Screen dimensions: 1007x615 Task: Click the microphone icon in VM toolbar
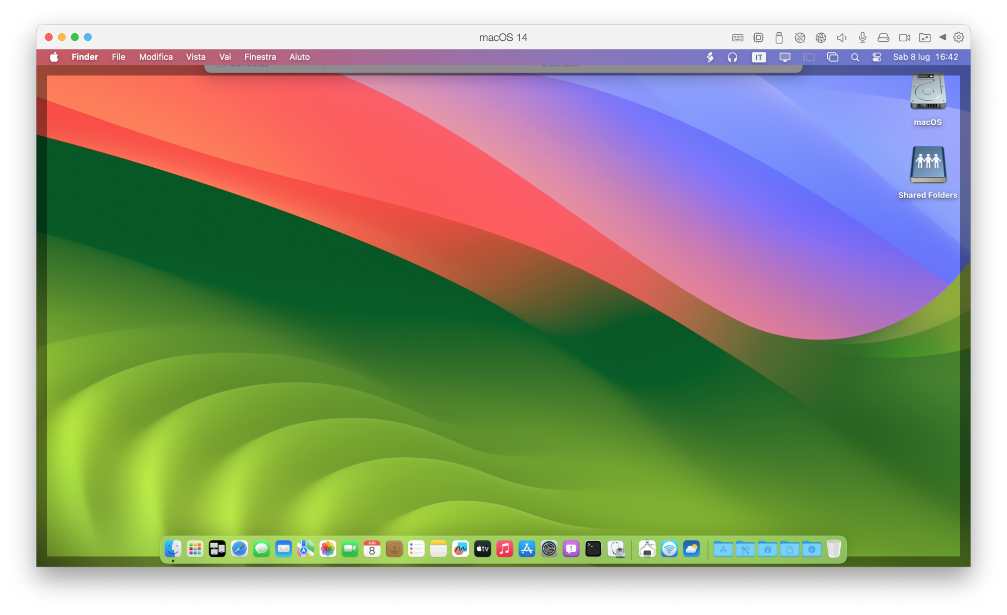tap(862, 38)
